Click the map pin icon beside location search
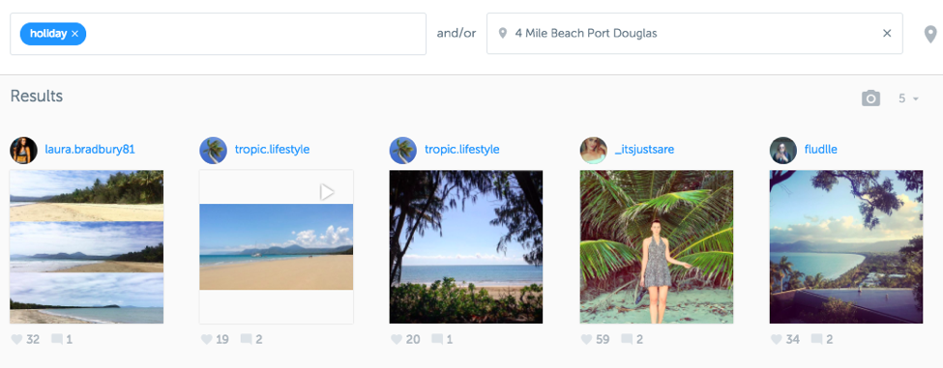 (x=929, y=34)
